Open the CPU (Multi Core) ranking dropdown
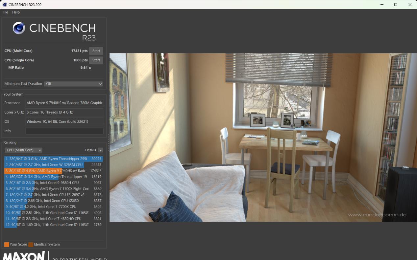417x260 pixels. pos(23,150)
